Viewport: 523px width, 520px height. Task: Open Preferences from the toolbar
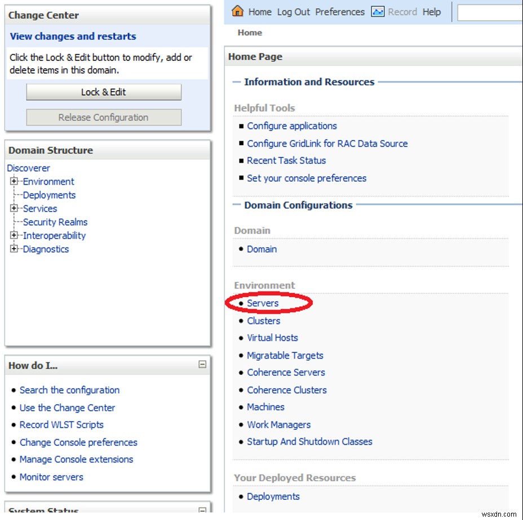[340, 12]
